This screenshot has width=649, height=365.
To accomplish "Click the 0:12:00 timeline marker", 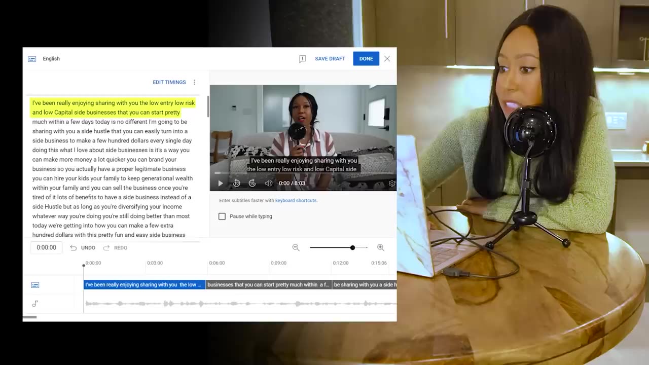I will [340, 263].
